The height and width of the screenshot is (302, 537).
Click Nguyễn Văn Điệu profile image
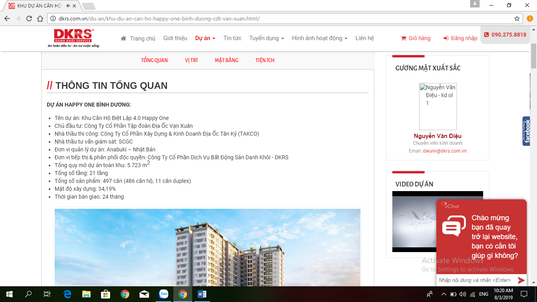coord(438,107)
